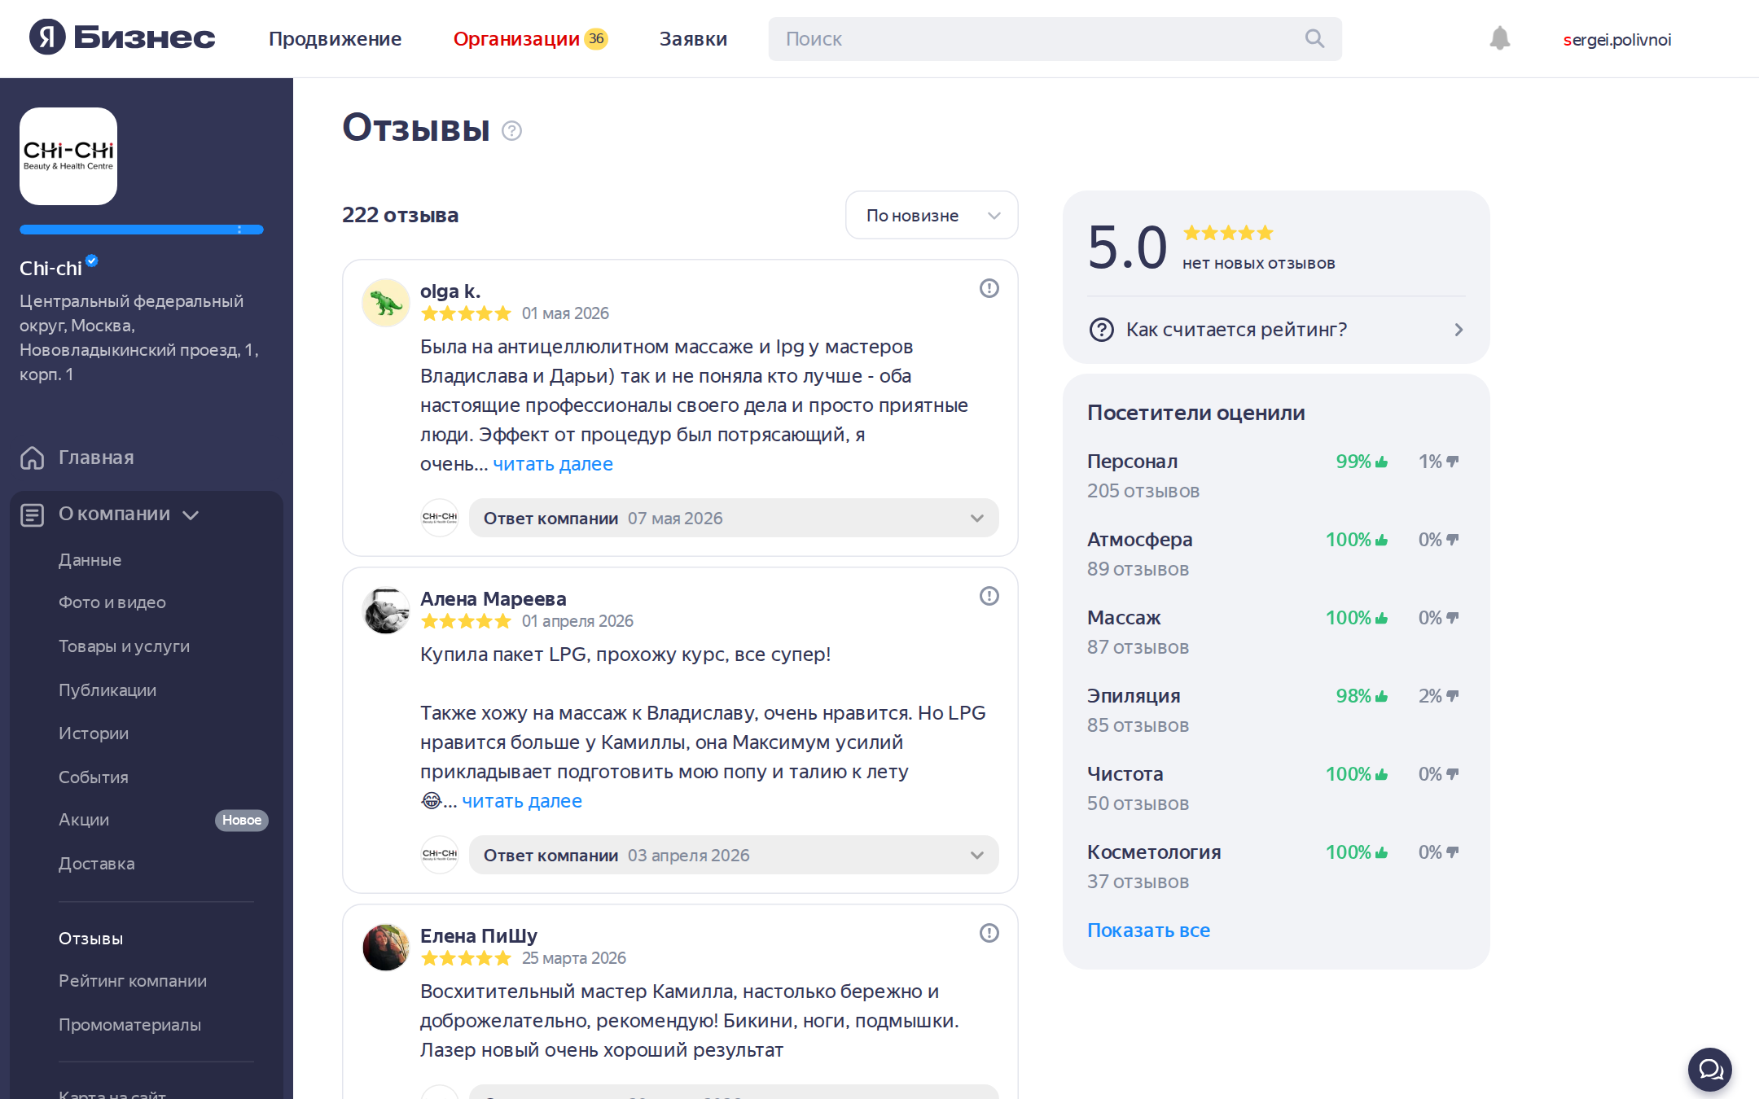Click читать далее in olga k. review
Image resolution: width=1759 pixels, height=1099 pixels.
tap(553, 464)
